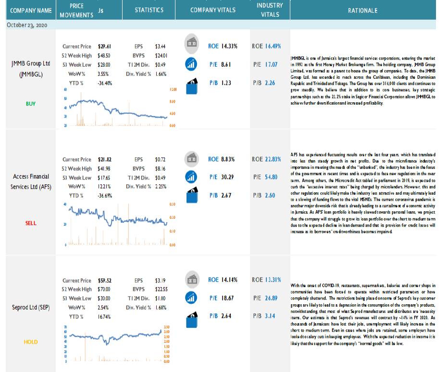Click industry P/E 54.80 in AFS row
This screenshot has height=372, width=448.
click(271, 177)
